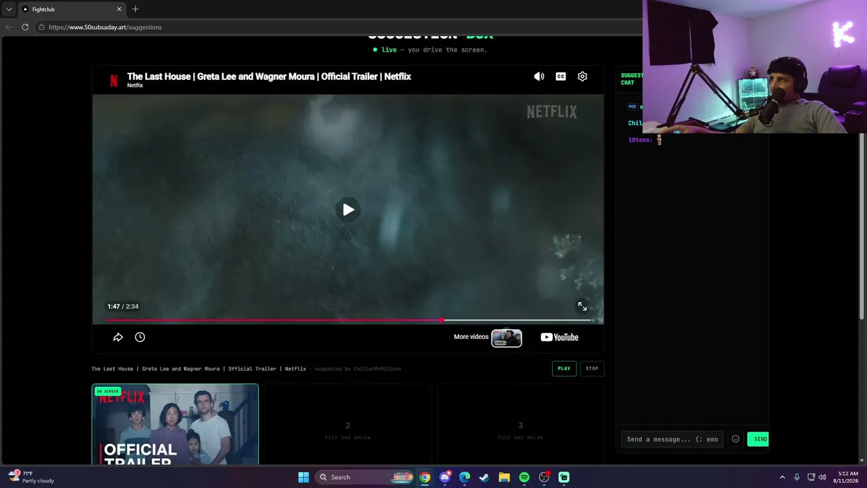The height and width of the screenshot is (488, 867).
Task: Open the network status tray icon
Action: coord(811,477)
